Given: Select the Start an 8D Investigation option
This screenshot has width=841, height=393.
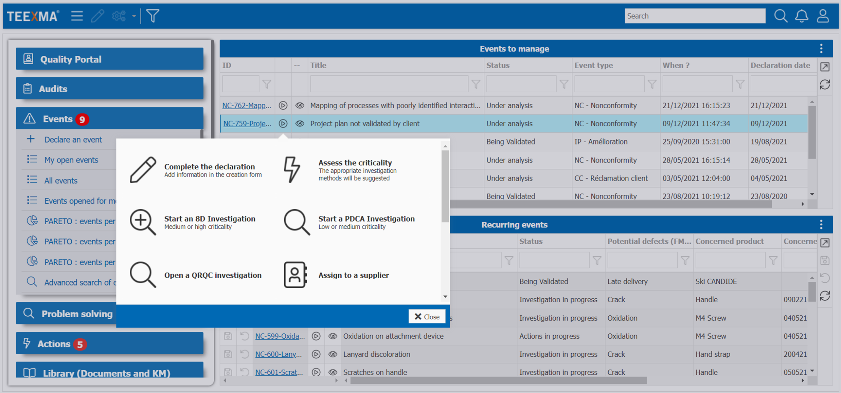Looking at the screenshot, I should pos(210,219).
